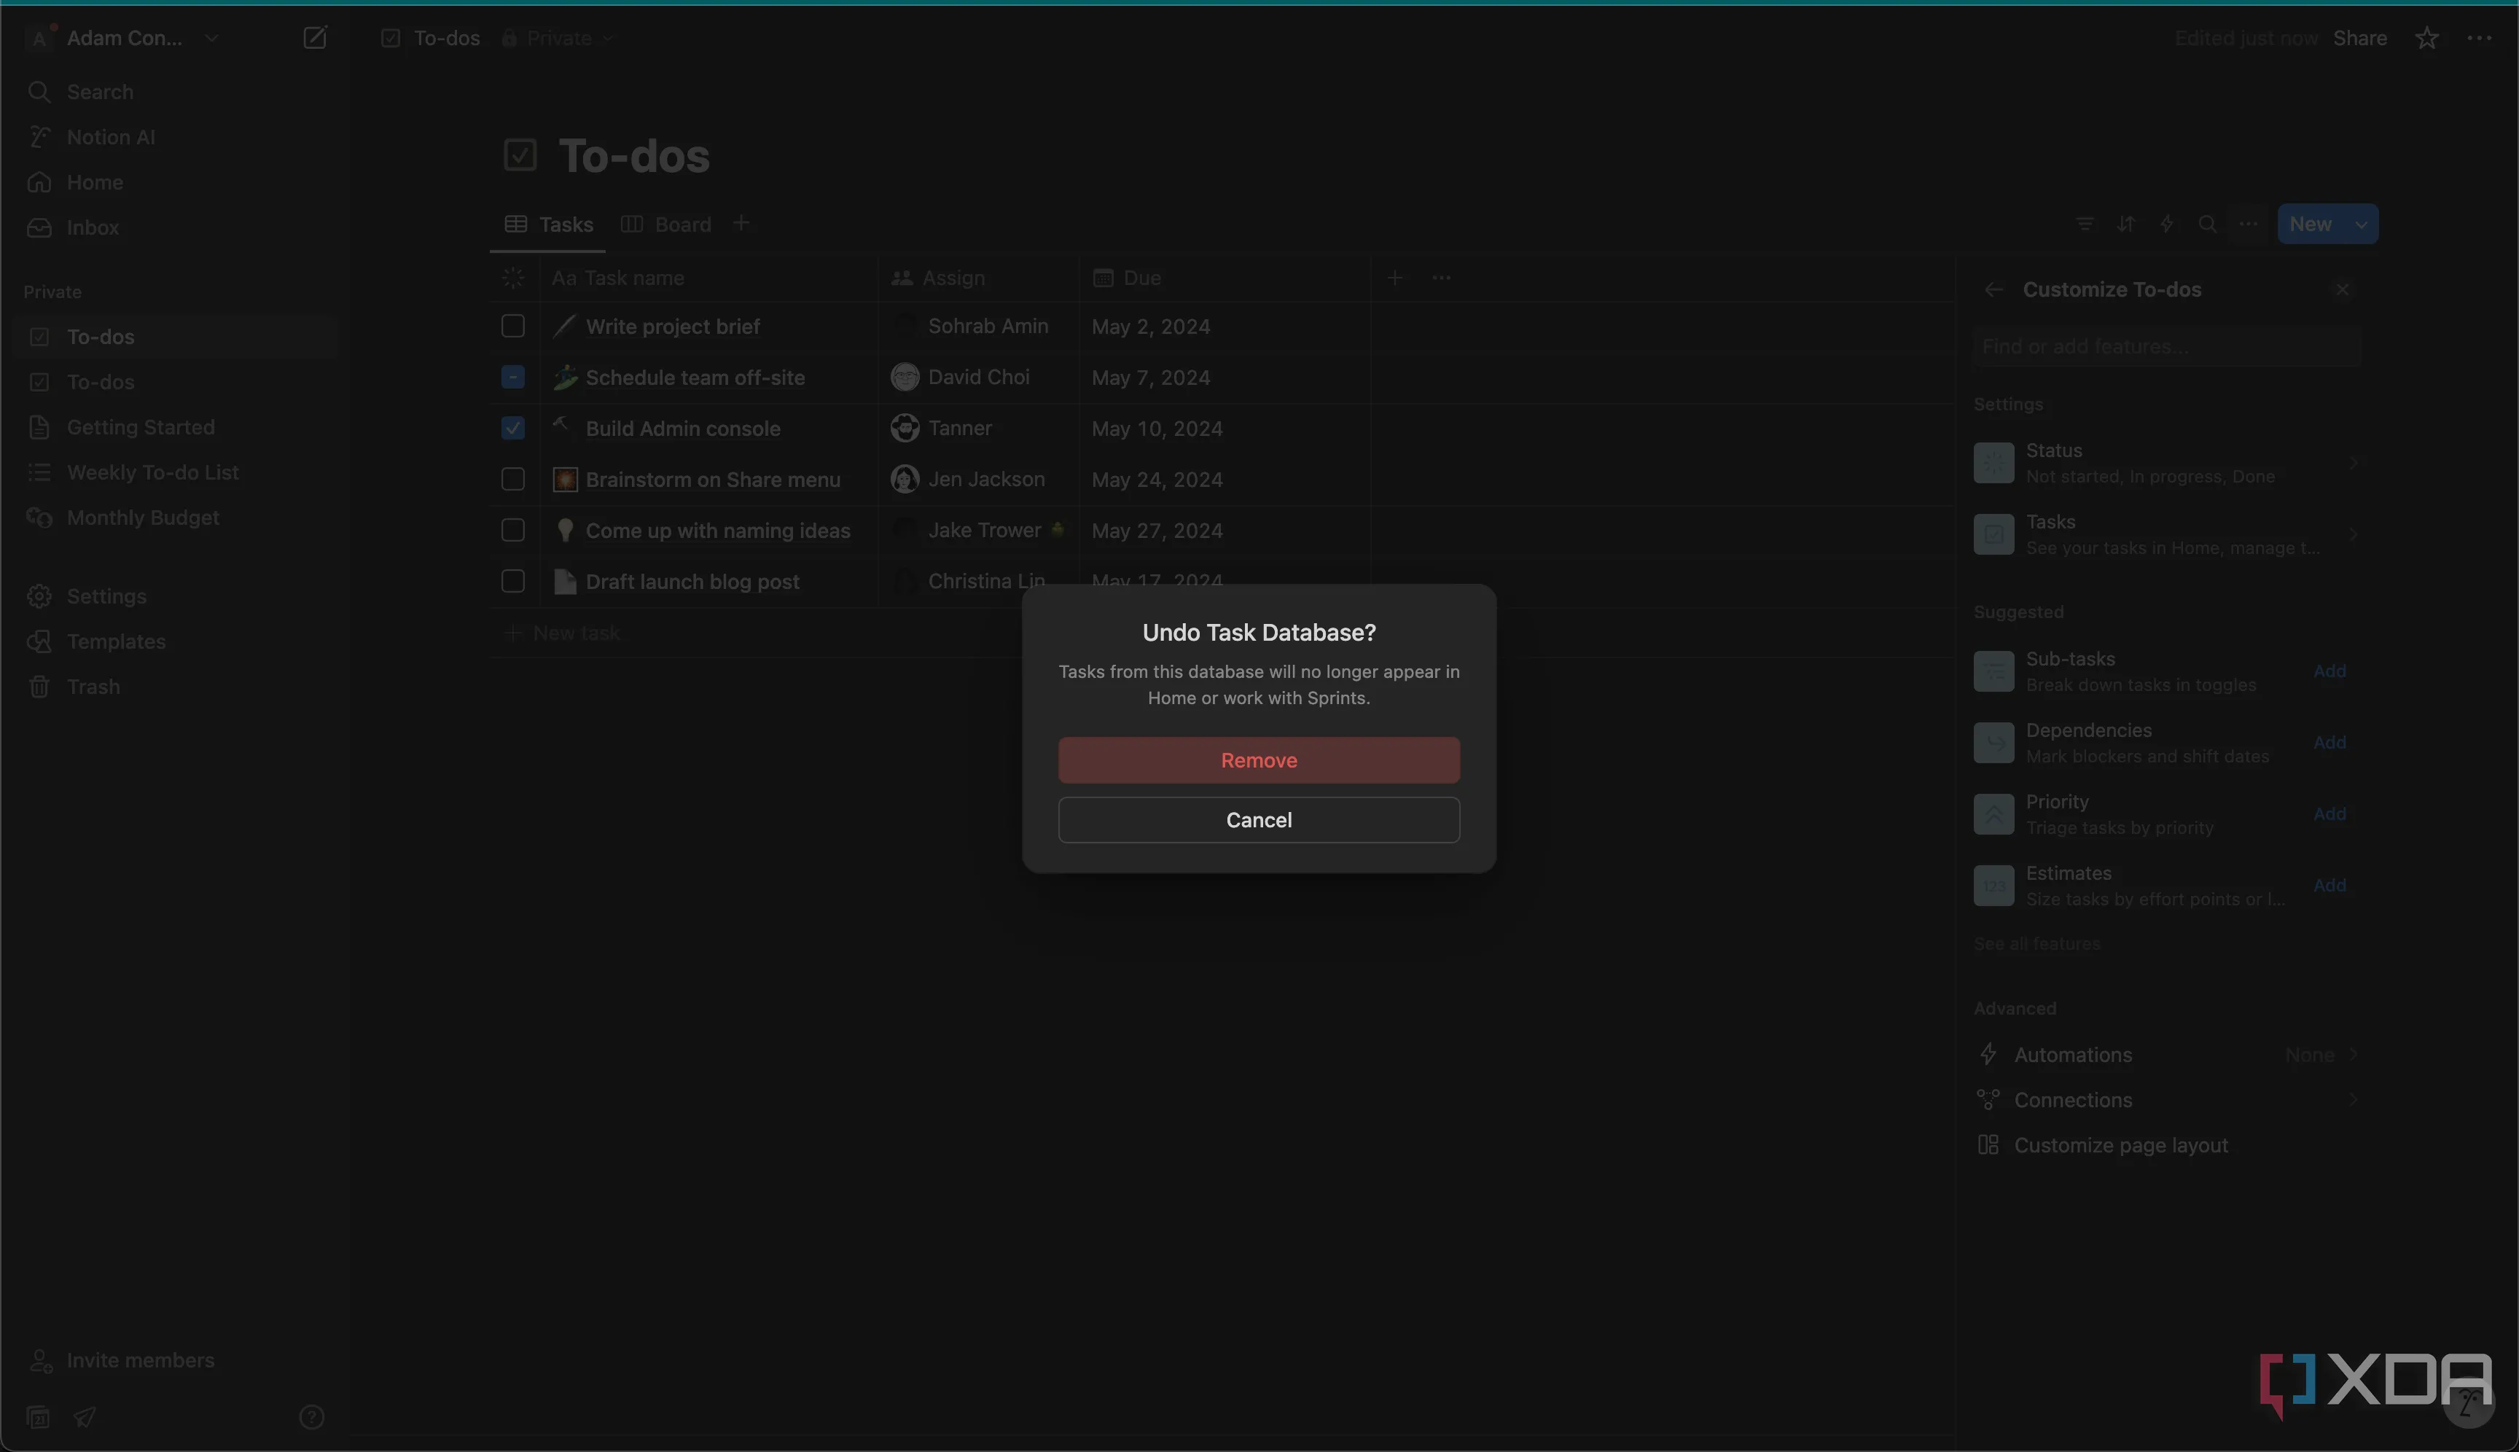Cancel the Undo Task Database dialog
2519x1452 pixels.
(1259, 820)
